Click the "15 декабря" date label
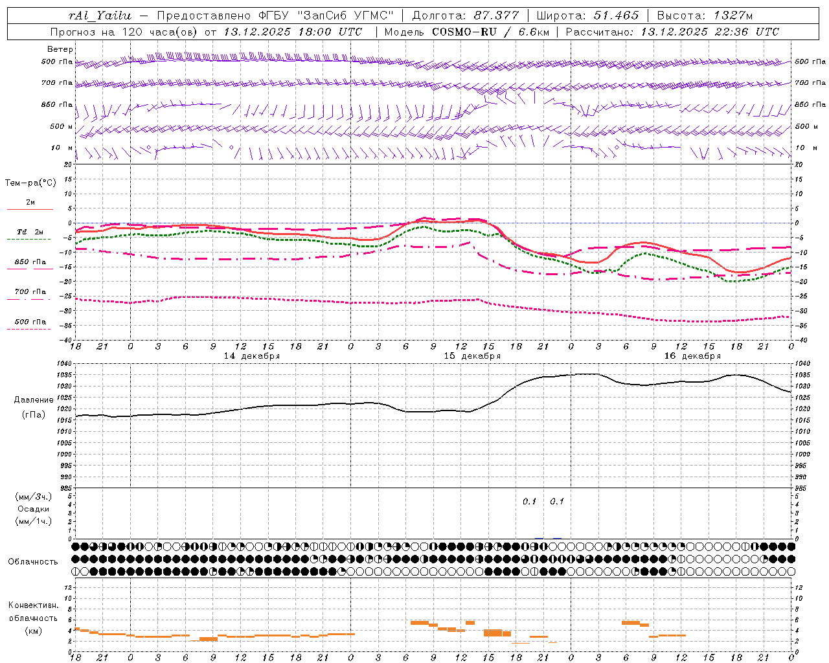This screenshot has height=663, width=829. [472, 356]
